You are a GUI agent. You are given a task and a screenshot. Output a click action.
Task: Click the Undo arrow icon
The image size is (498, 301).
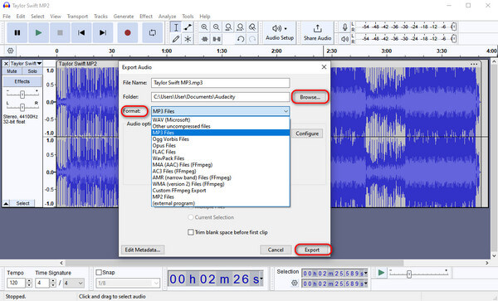241,39
